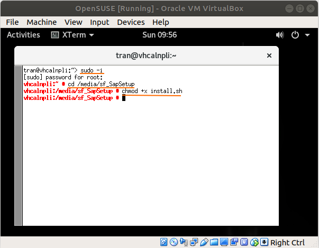The image size is (319, 248).
Task: Open the USB devices status icon
Action: coord(204,242)
